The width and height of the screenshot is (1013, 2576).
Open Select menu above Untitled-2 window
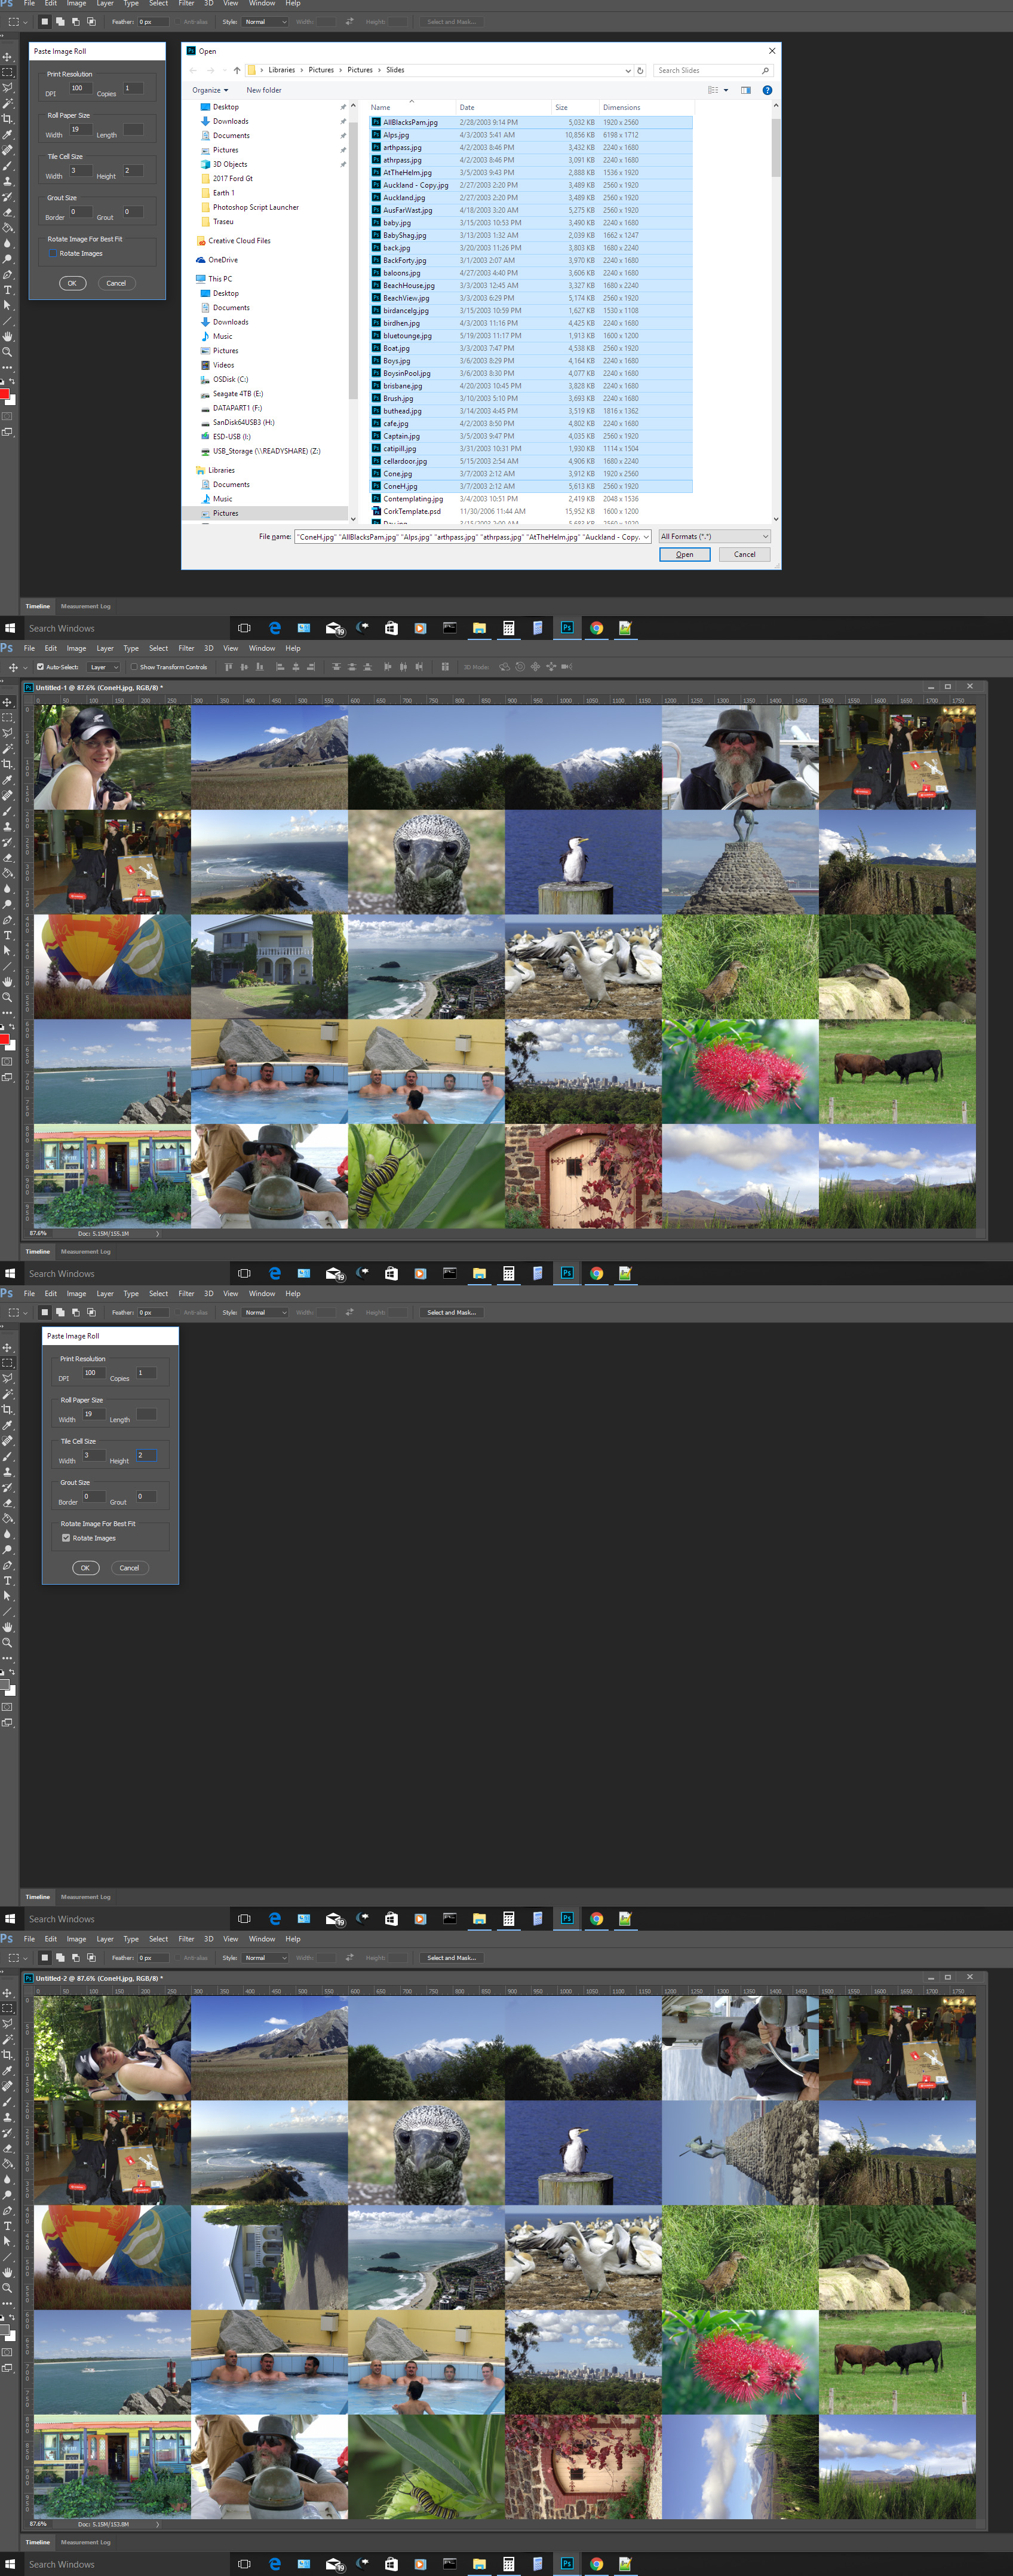(158, 1938)
